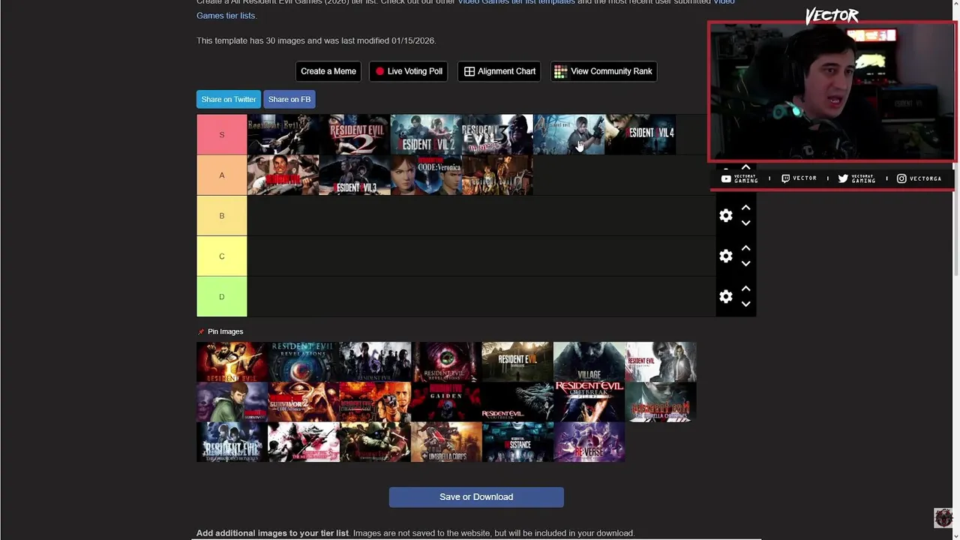Pick thumbnail with gas-mask soldier left of Umbrella Corps

point(375,442)
